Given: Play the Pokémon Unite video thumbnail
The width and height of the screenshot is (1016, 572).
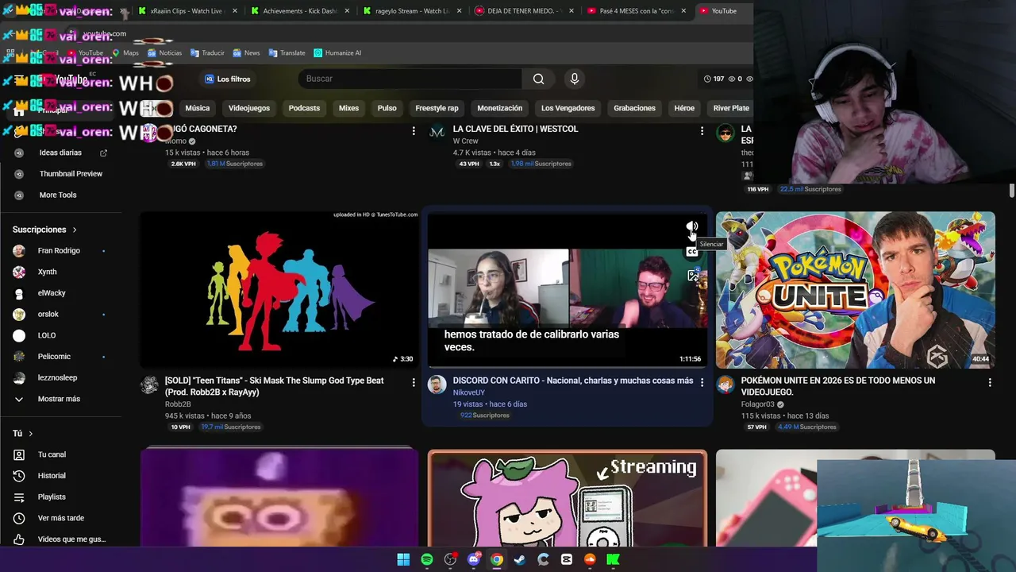Looking at the screenshot, I should coord(856,290).
